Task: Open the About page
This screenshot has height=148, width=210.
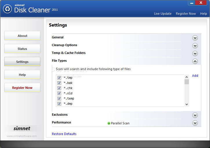Action: (22, 35)
